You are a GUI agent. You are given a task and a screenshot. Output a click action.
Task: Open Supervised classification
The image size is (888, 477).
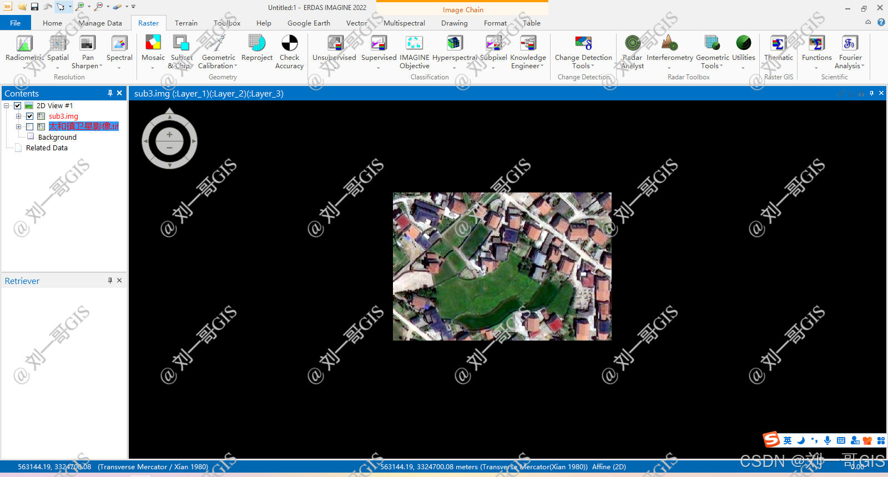pyautogui.click(x=379, y=51)
